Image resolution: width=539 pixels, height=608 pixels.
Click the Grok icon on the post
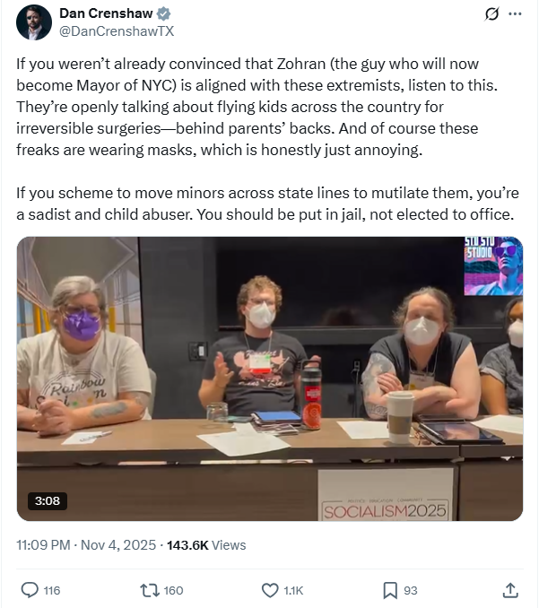pyautogui.click(x=491, y=14)
